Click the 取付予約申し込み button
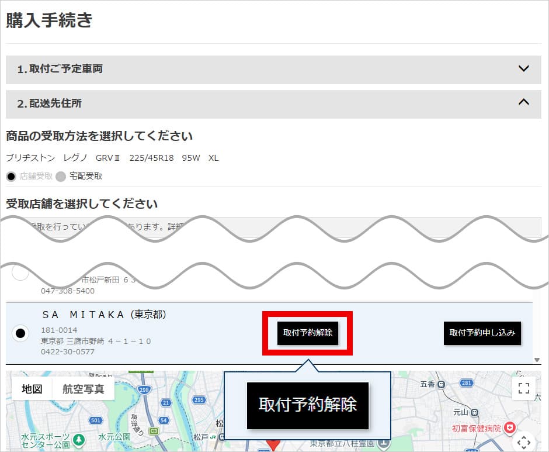Viewport: 549px width, 452px height. pos(482,333)
